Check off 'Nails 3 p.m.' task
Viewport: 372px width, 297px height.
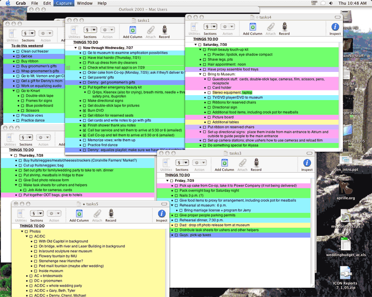pyautogui.click(x=176, y=195)
